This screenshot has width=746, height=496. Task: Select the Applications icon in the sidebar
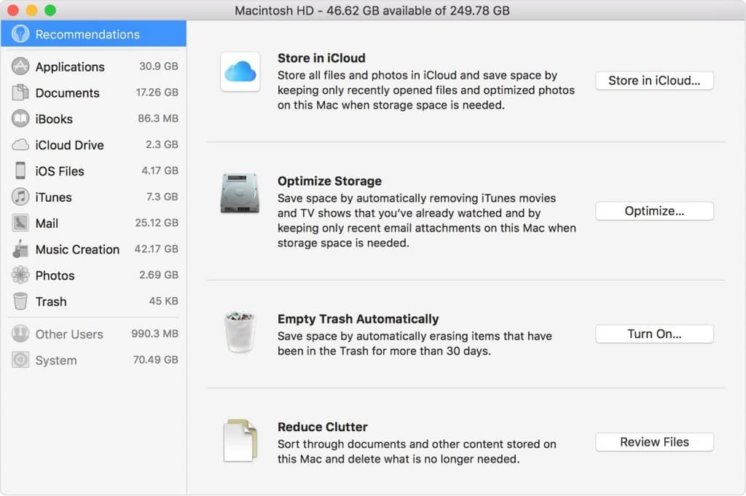[20, 66]
